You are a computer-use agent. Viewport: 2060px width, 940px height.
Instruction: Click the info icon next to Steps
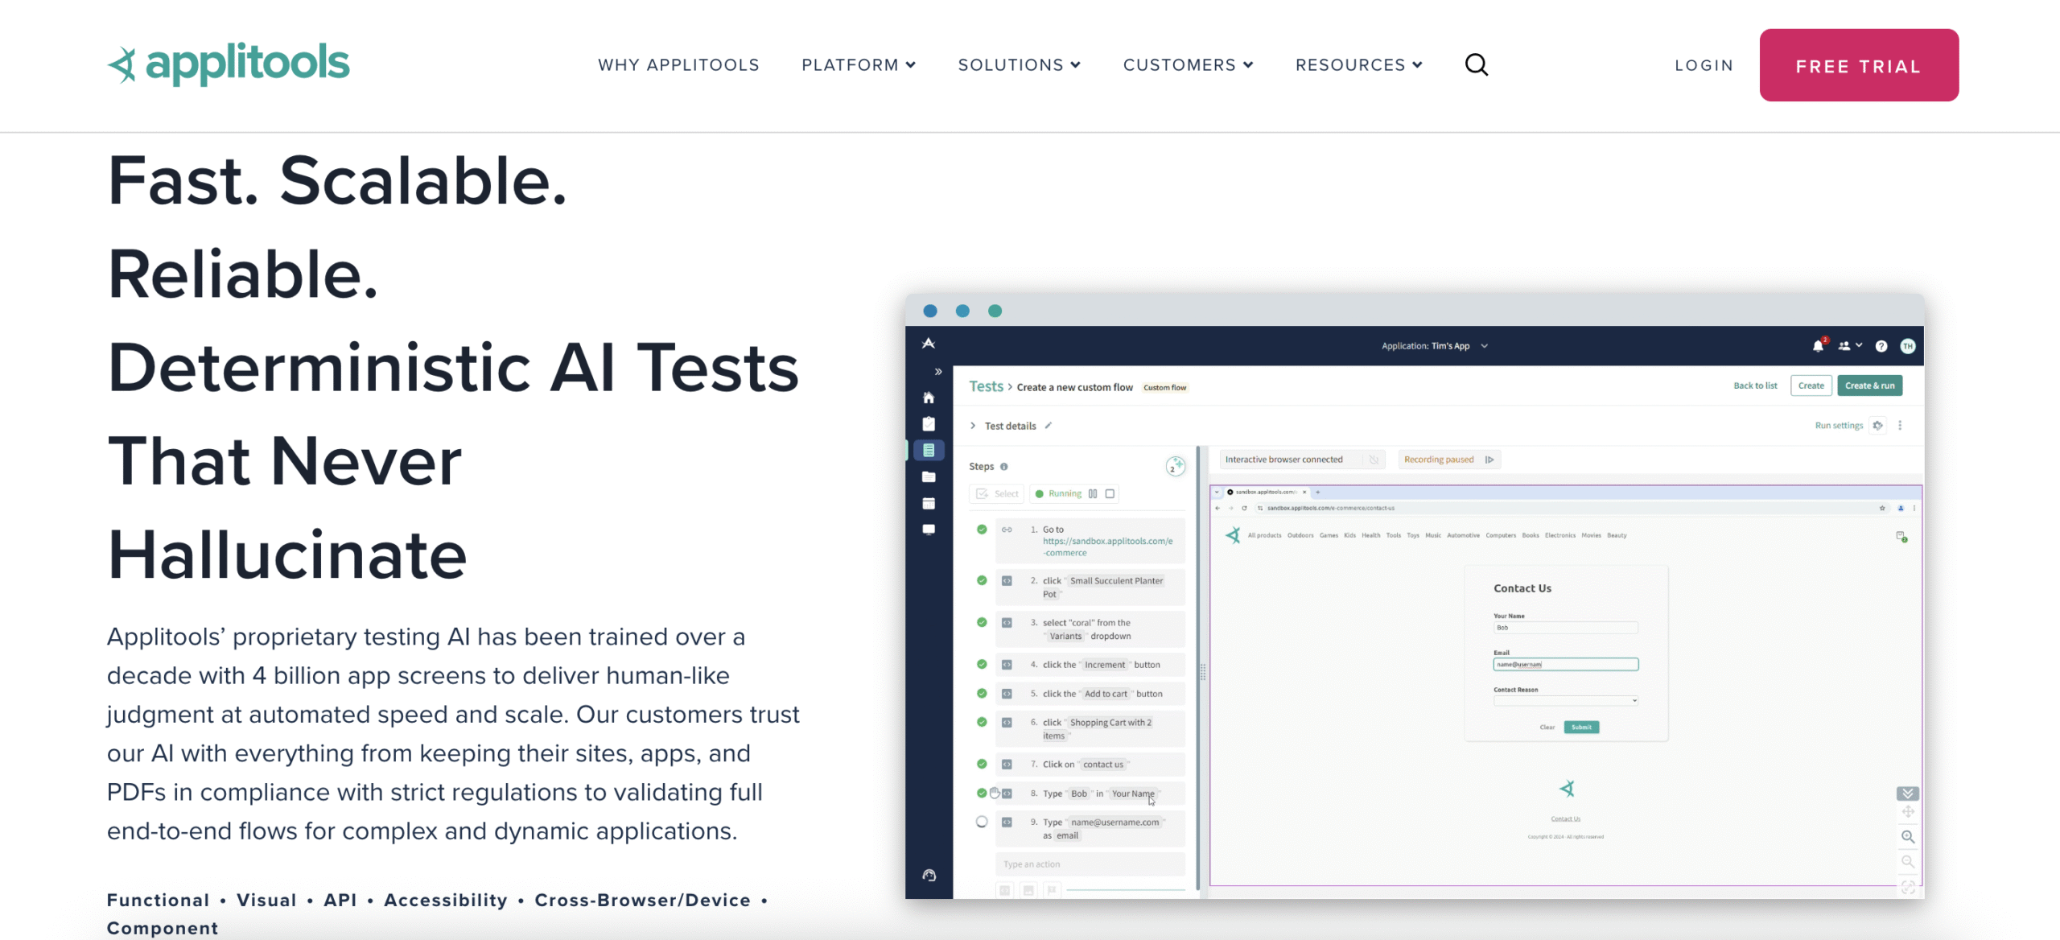click(x=1003, y=467)
